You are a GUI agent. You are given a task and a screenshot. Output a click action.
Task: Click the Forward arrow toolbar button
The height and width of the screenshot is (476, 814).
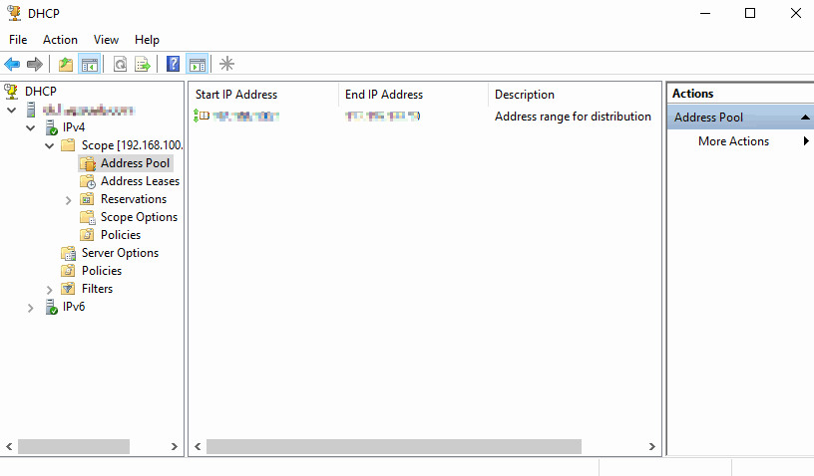coord(35,65)
